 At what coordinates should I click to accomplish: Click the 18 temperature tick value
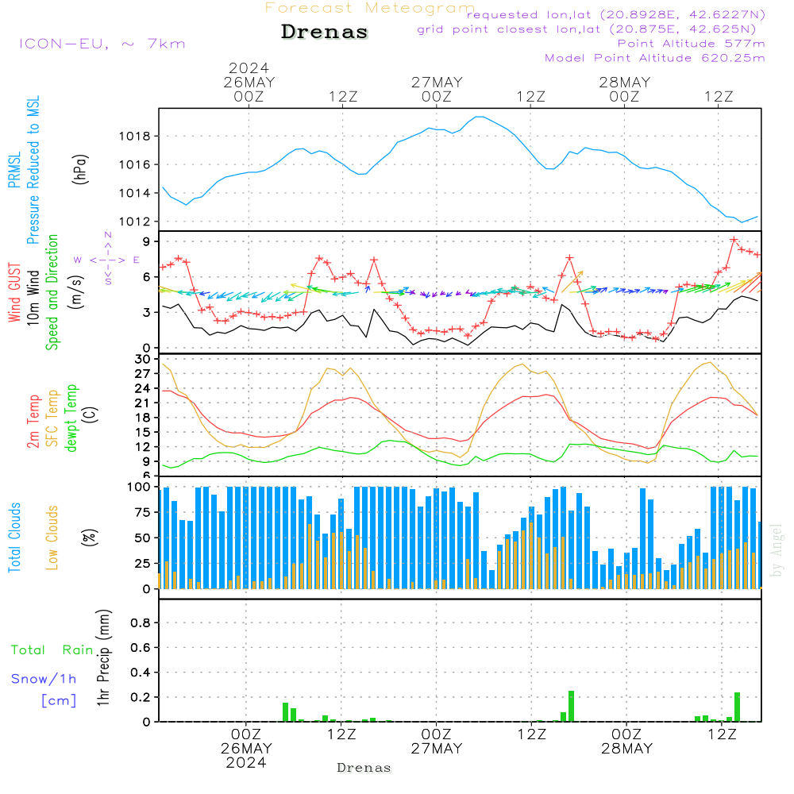point(142,418)
